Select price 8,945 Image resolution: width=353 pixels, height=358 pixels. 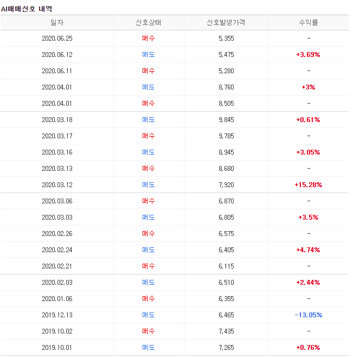226,152
